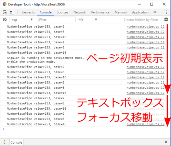
Task: Open the bottom drawer three-dot menu
Action: coord(5,142)
